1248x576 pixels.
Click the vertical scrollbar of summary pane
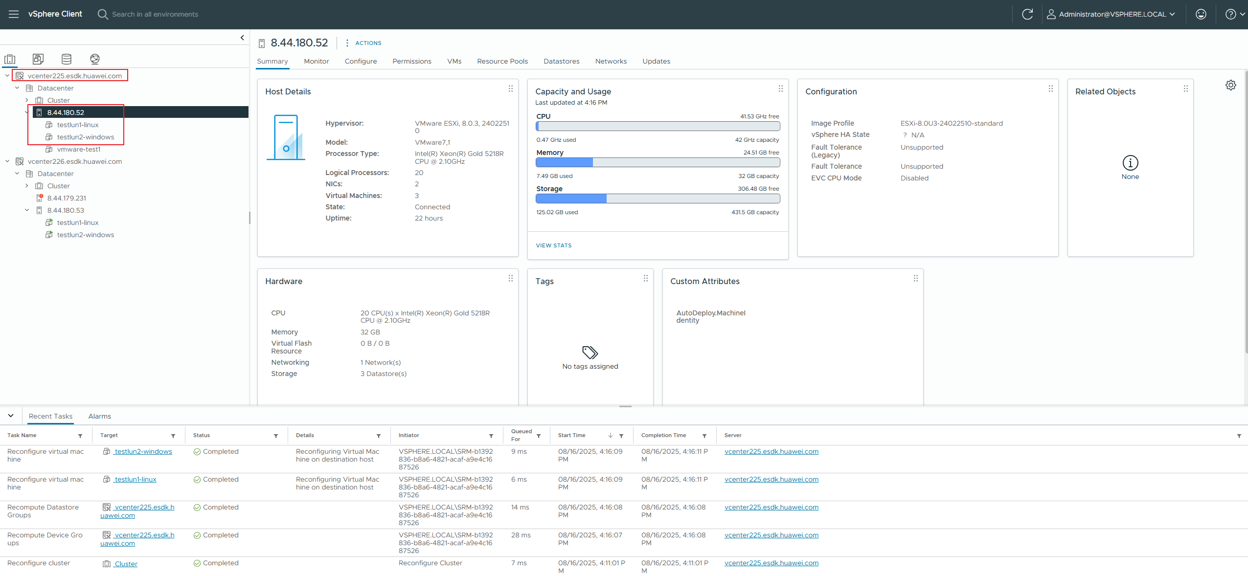point(1246,211)
